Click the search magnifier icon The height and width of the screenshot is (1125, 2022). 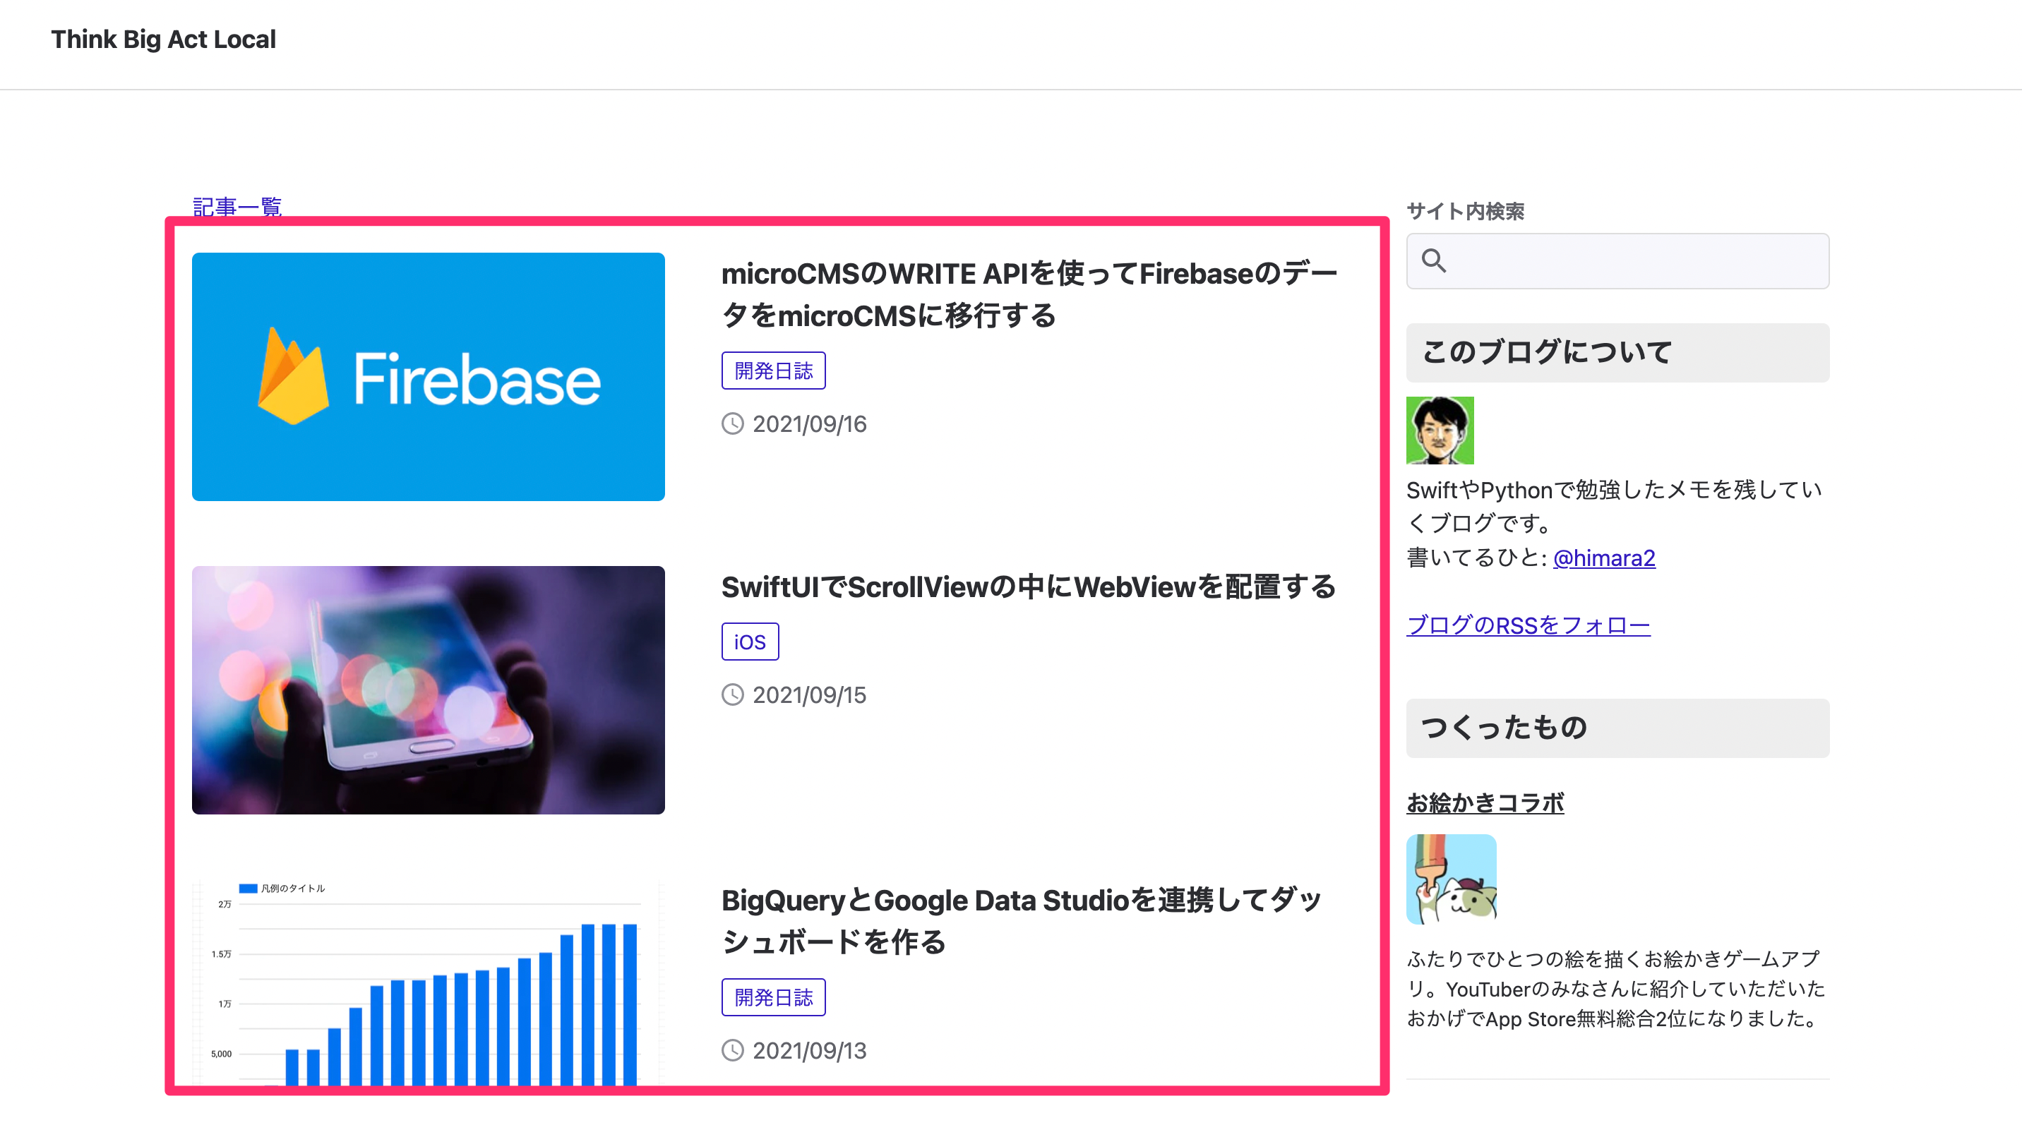tap(1433, 260)
